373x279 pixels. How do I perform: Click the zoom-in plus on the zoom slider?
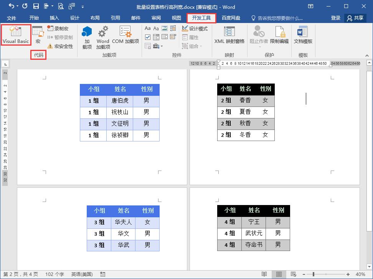[348, 274]
